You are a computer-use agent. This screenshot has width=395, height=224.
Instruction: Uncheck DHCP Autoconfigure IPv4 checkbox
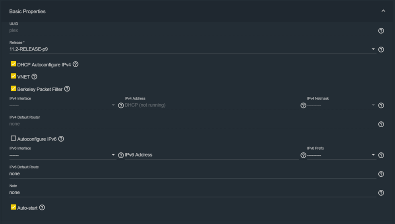[14, 64]
